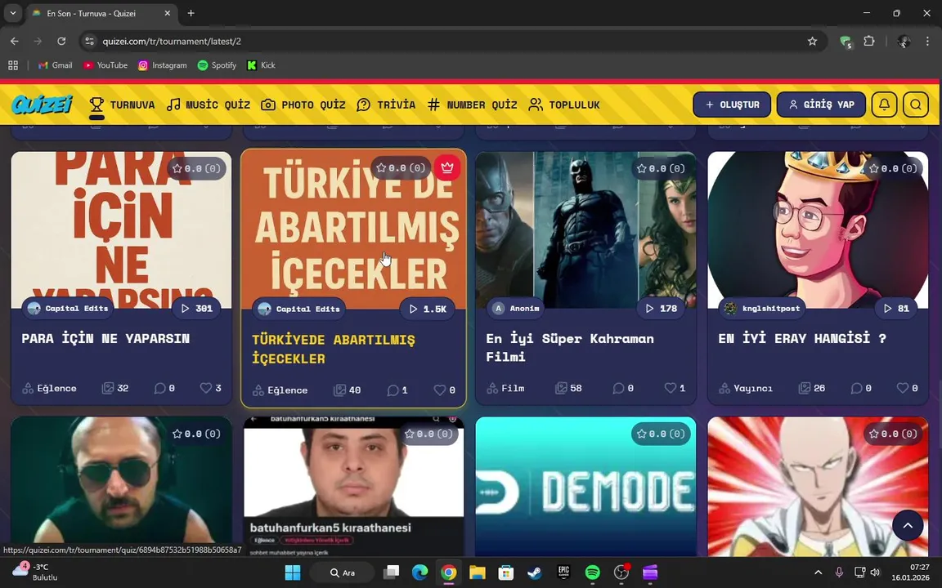Open a new Chrome tab
Viewport: 942px width, 588px height.
pyautogui.click(x=191, y=12)
